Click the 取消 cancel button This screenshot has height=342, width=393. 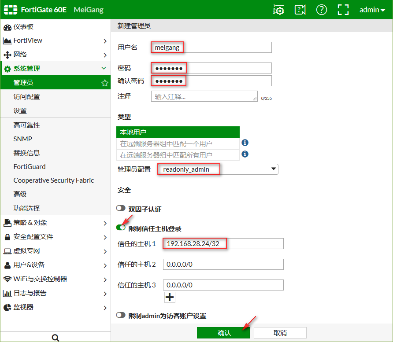pos(280,333)
